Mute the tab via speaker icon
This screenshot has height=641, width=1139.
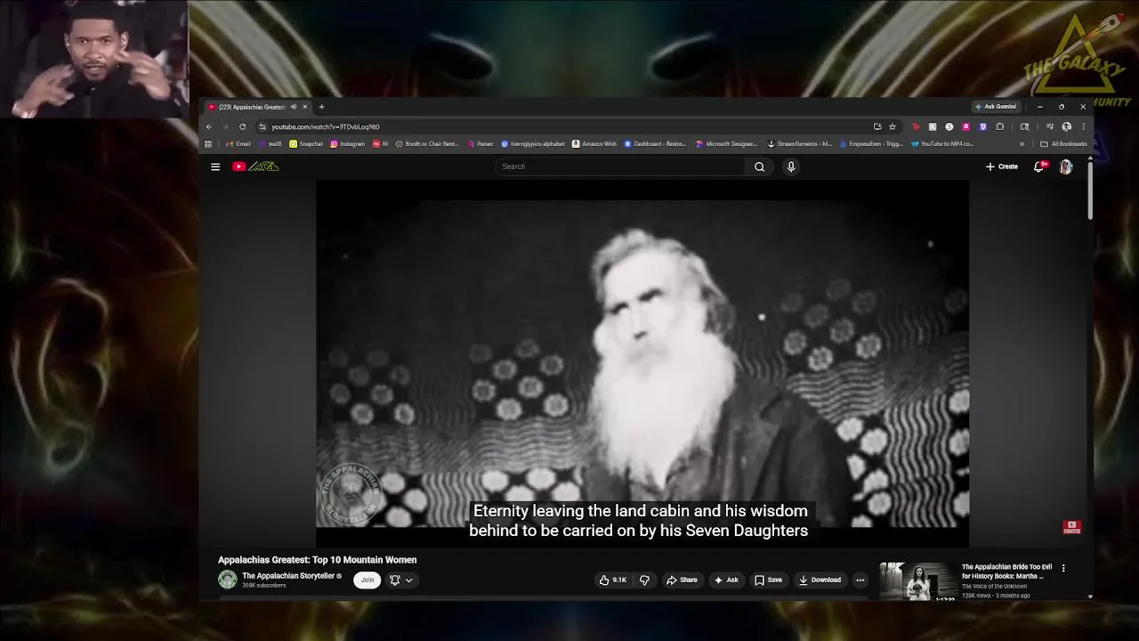point(293,107)
